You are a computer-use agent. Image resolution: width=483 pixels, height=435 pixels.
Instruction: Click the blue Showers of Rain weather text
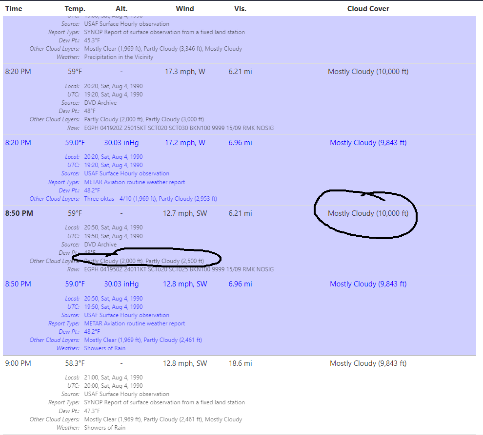pyautogui.click(x=104, y=348)
